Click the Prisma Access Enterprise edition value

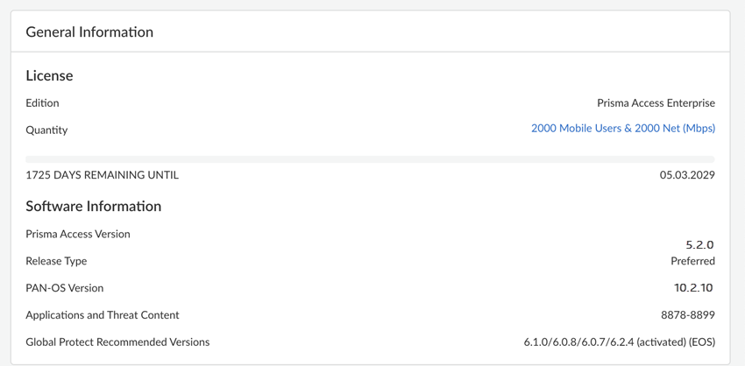(656, 103)
